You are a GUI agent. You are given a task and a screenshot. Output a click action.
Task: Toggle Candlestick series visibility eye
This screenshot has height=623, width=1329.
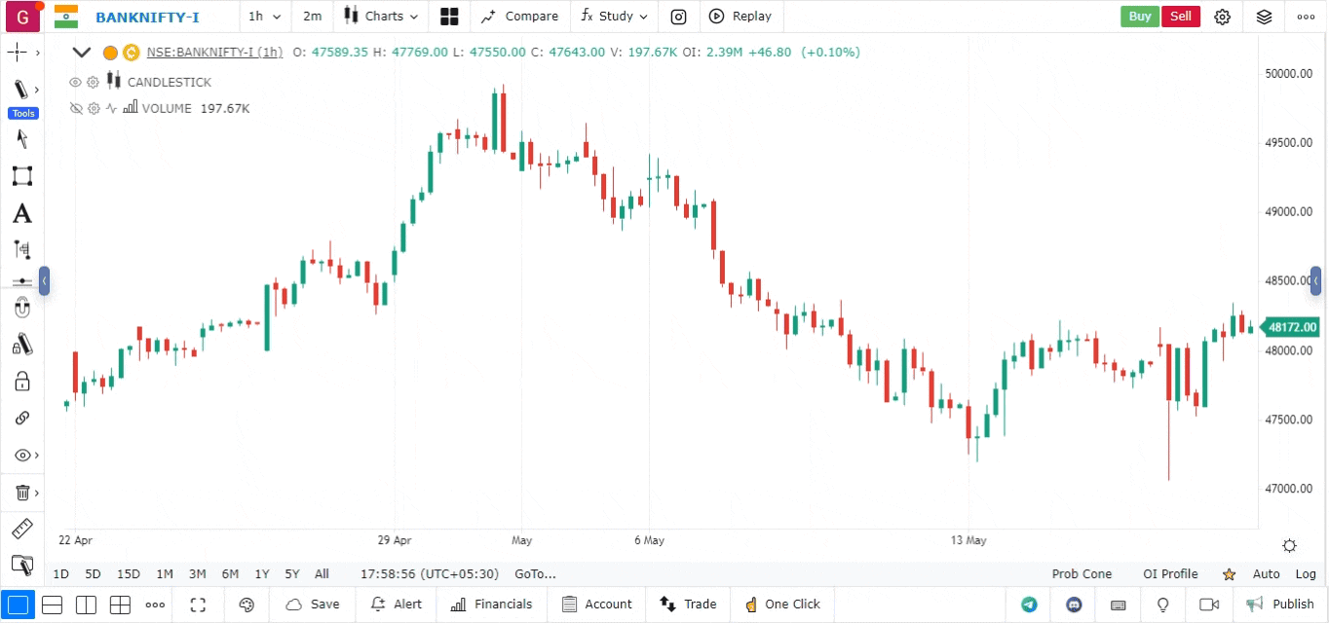75,83
